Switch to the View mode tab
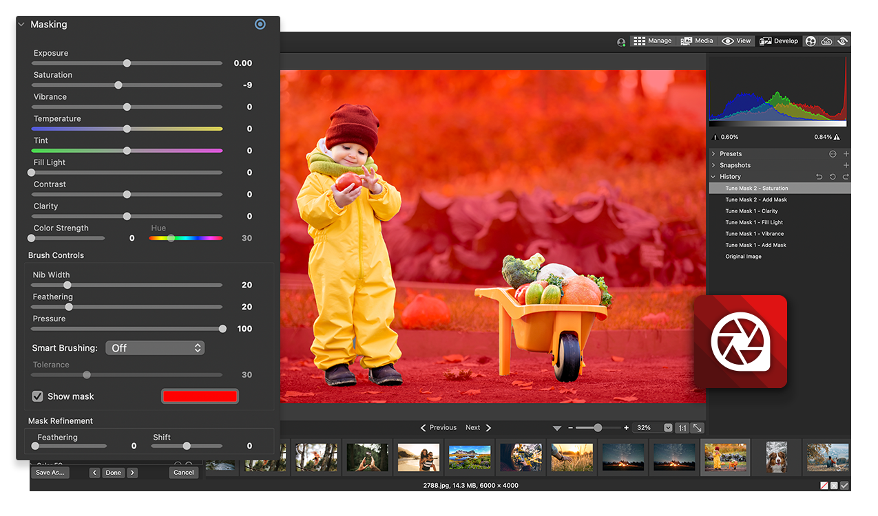Screen dimensions: 878x516 point(736,41)
